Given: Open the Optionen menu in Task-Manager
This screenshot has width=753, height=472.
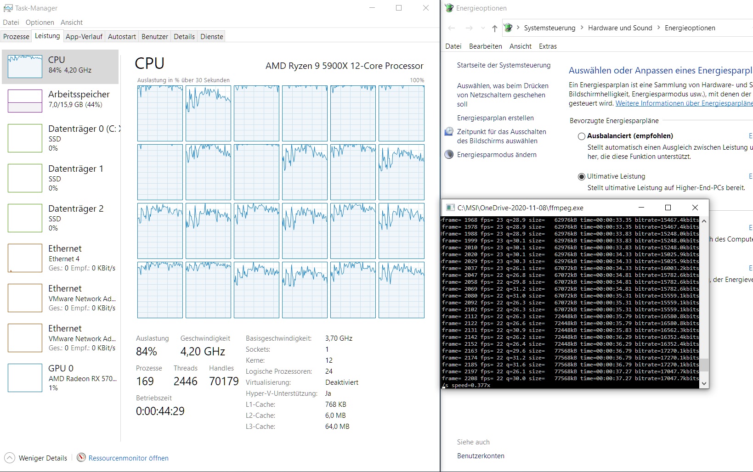Looking at the screenshot, I should click(x=40, y=22).
